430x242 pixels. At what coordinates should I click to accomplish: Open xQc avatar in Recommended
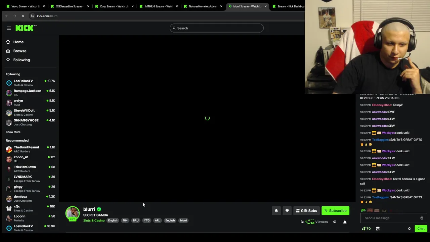(x=9, y=208)
